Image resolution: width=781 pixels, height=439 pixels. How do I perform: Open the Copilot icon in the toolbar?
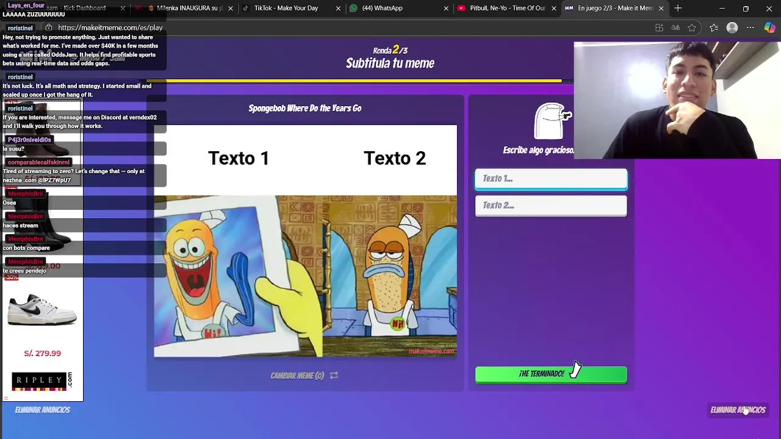click(769, 27)
